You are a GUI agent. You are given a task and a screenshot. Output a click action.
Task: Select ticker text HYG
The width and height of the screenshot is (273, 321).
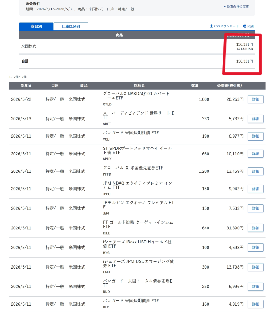106,253
